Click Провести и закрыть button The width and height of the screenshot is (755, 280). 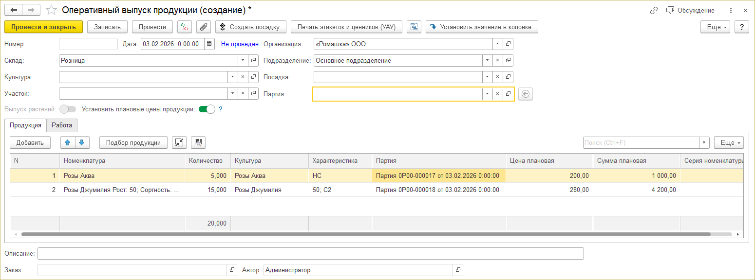[43, 27]
